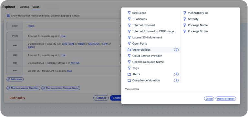Screen dimensions: 248x117
Task: Expand the Compliance Violation folder row
Action: 153,80
